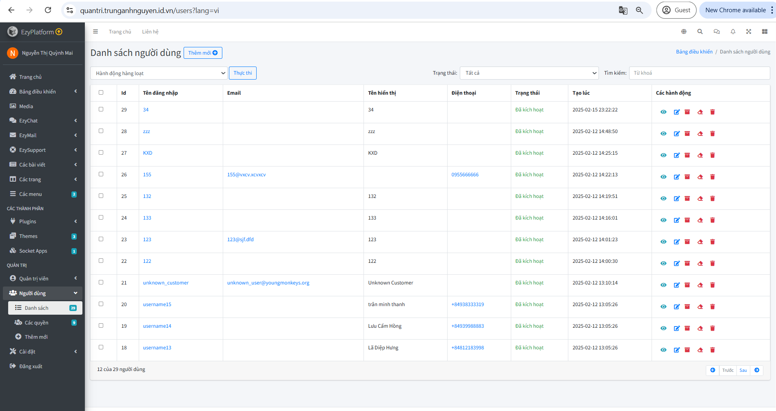Image resolution: width=776 pixels, height=411 pixels.
Task: Click the search magnifier in the top navbar
Action: point(700,31)
